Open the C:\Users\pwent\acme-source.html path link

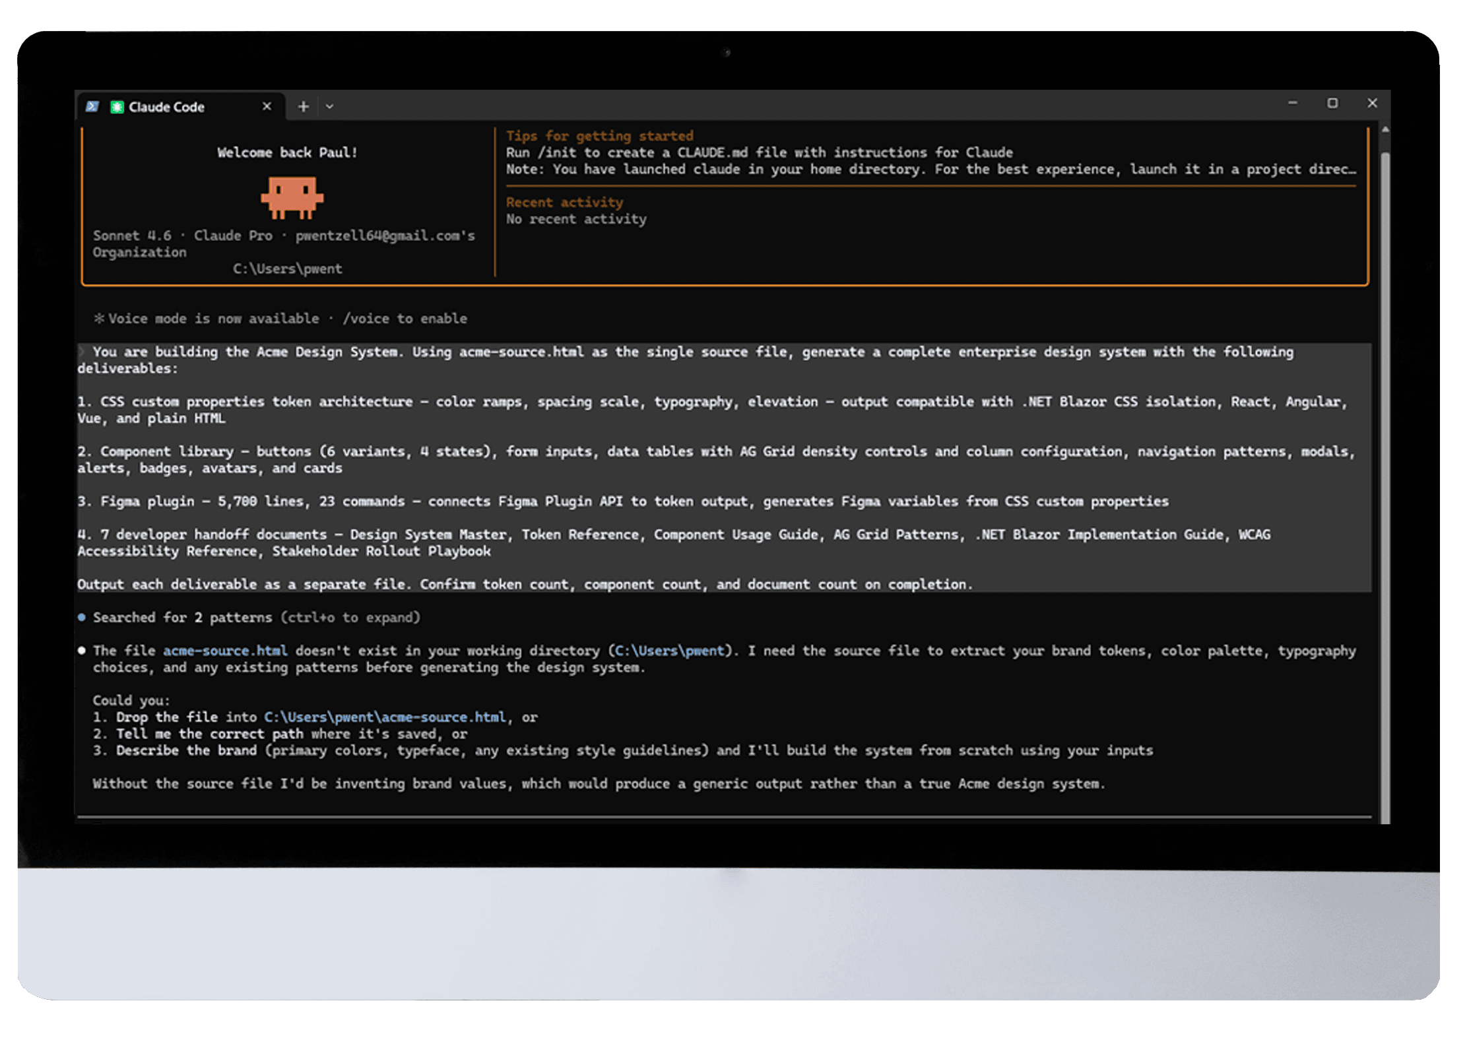tap(385, 717)
